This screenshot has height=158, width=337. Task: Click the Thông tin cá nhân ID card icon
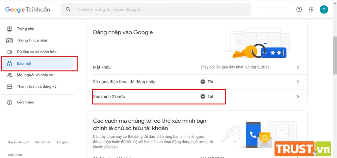click(x=10, y=40)
